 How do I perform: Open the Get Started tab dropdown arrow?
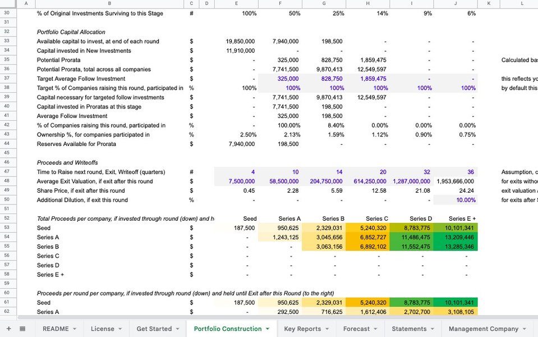tap(177, 329)
